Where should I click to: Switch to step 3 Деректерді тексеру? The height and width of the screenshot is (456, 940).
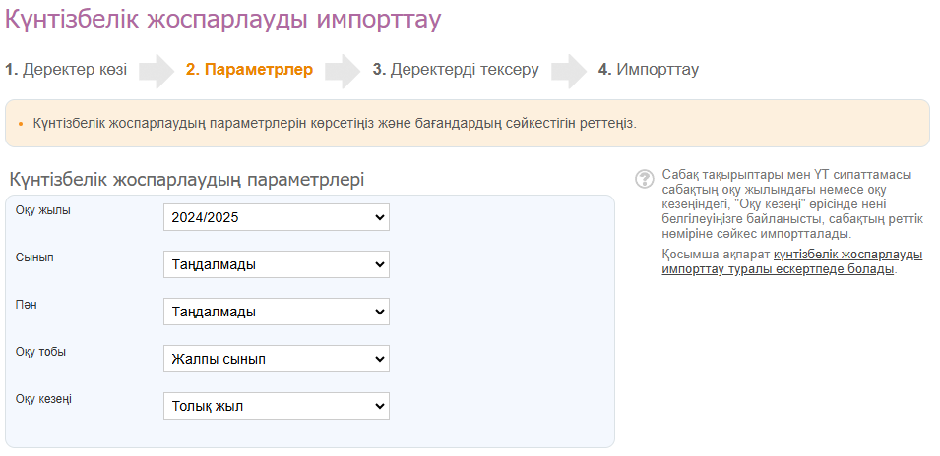[456, 70]
